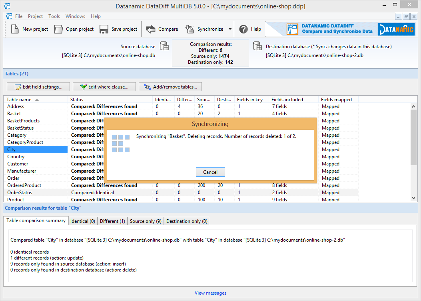Click the Help question mark icon
This screenshot has width=421, height=301.
pyautogui.click(x=243, y=29)
